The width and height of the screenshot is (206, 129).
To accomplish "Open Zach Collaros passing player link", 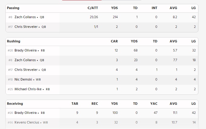I will [x=25, y=17].
